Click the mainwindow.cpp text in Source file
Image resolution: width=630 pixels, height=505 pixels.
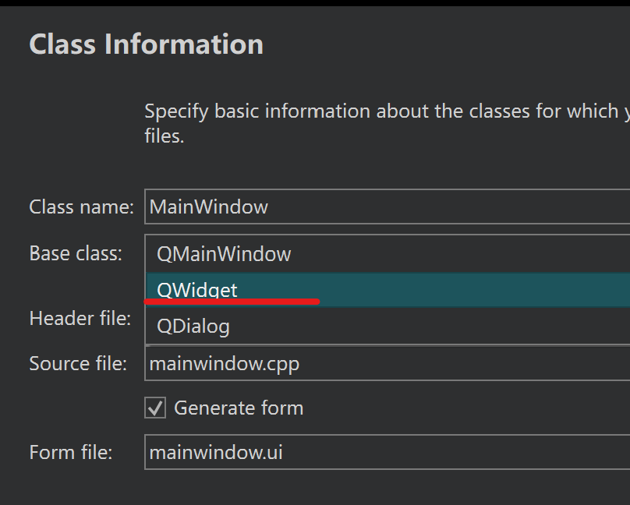[224, 364]
